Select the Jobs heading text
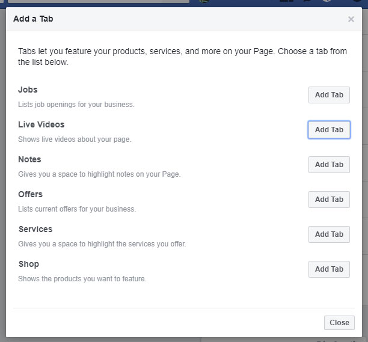Image resolution: width=368 pixels, height=342 pixels. pyautogui.click(x=28, y=90)
